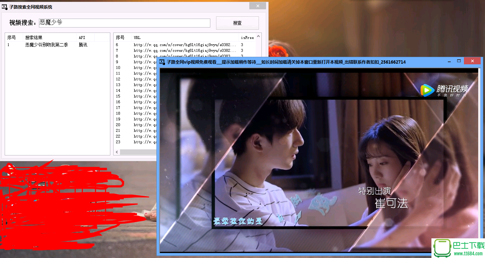
Task: Select URL row numbered 23
Action: click(135, 142)
